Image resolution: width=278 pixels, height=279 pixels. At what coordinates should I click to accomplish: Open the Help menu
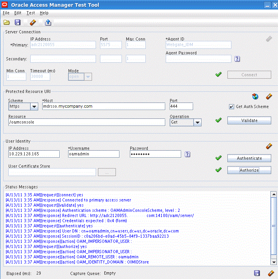point(44,13)
